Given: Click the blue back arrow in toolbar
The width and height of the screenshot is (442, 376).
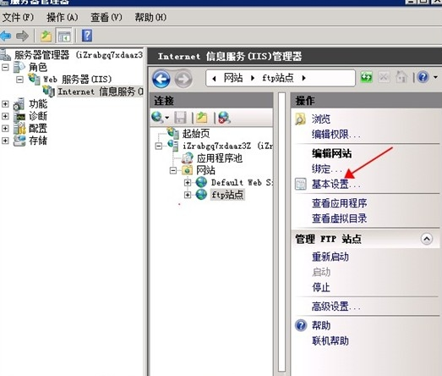Looking at the screenshot, I should point(6,36).
